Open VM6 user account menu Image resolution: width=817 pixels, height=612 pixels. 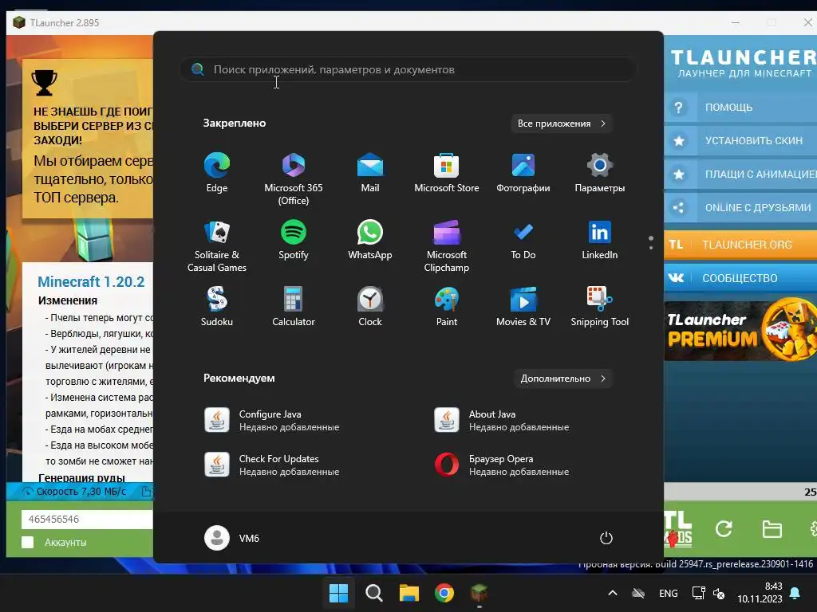(232, 538)
